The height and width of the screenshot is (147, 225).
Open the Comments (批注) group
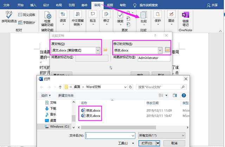pos(93,18)
